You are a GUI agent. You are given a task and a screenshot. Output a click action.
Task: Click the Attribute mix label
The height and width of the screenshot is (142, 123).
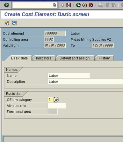click(x=16, y=106)
